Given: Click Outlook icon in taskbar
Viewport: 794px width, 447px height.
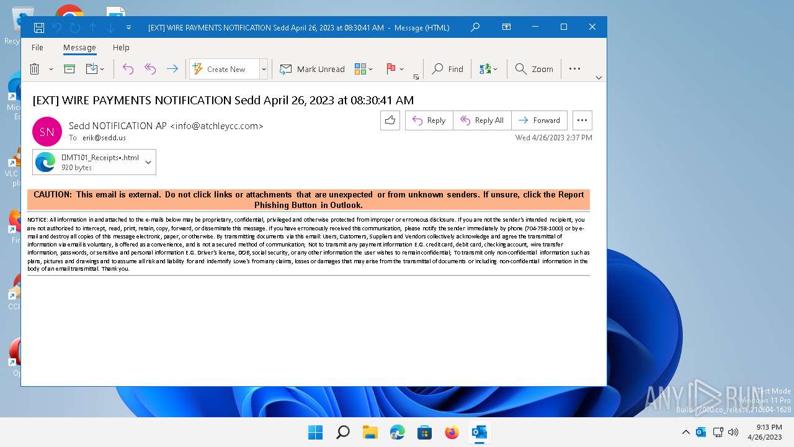Looking at the screenshot, I should (480, 433).
